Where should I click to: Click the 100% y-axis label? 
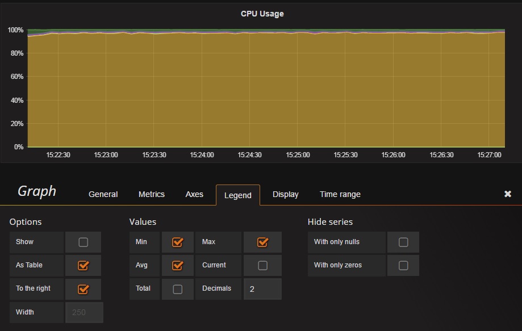point(16,30)
